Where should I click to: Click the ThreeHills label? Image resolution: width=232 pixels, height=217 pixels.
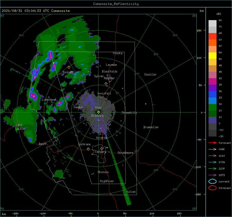click(x=129, y=113)
